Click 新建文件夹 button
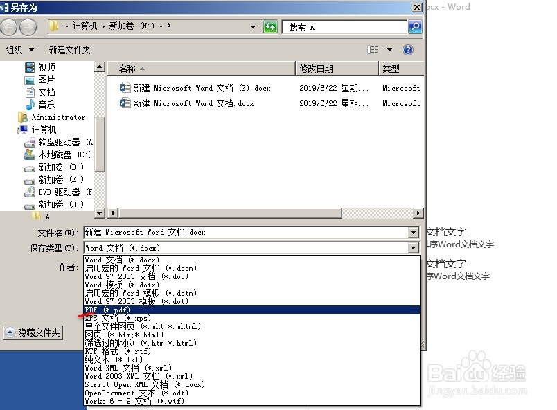Screen dimensions: 557x410 coord(69,50)
